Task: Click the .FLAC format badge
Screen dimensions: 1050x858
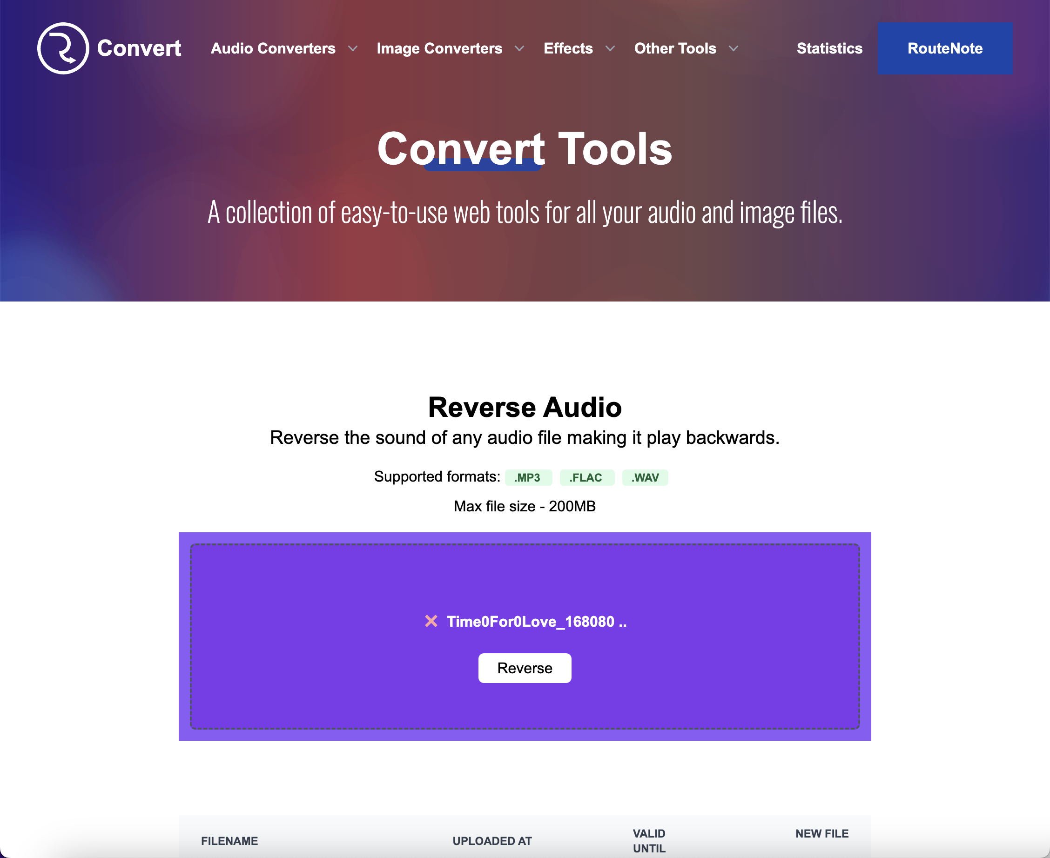Action: point(586,477)
